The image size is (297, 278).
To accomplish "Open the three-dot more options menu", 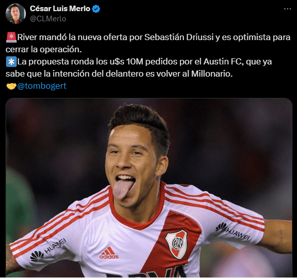I will pyautogui.click(x=287, y=9).
